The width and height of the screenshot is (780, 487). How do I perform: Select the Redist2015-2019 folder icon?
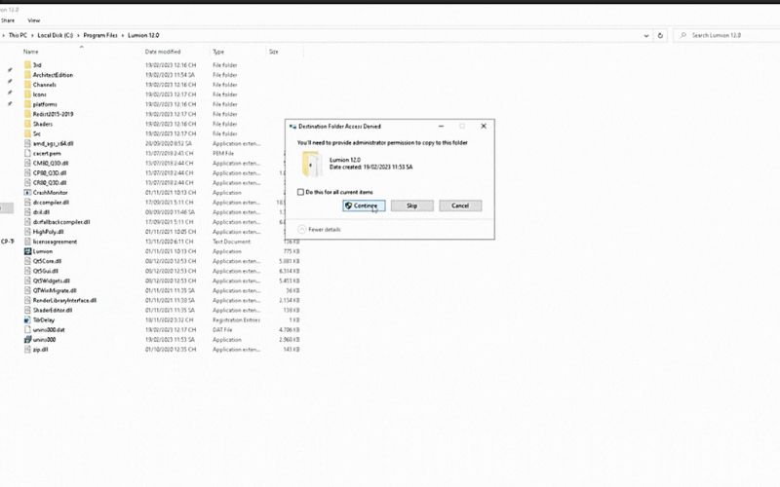(x=28, y=114)
